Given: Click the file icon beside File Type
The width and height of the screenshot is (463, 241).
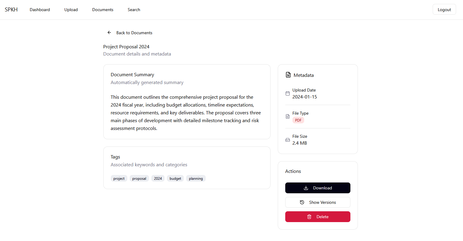Looking at the screenshot, I should [x=288, y=116].
